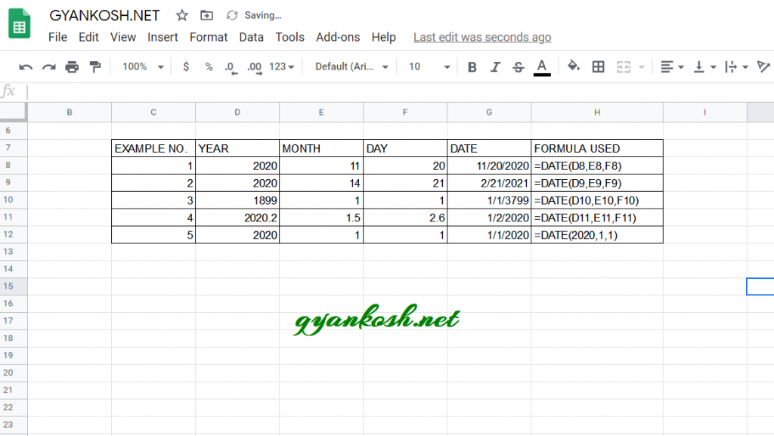Star the GYANKOSH.NET spreadsheet
Viewport: 774px width, 436px height.
[x=181, y=14]
